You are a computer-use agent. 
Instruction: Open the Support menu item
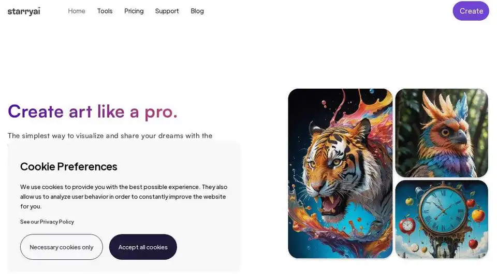[x=167, y=11]
